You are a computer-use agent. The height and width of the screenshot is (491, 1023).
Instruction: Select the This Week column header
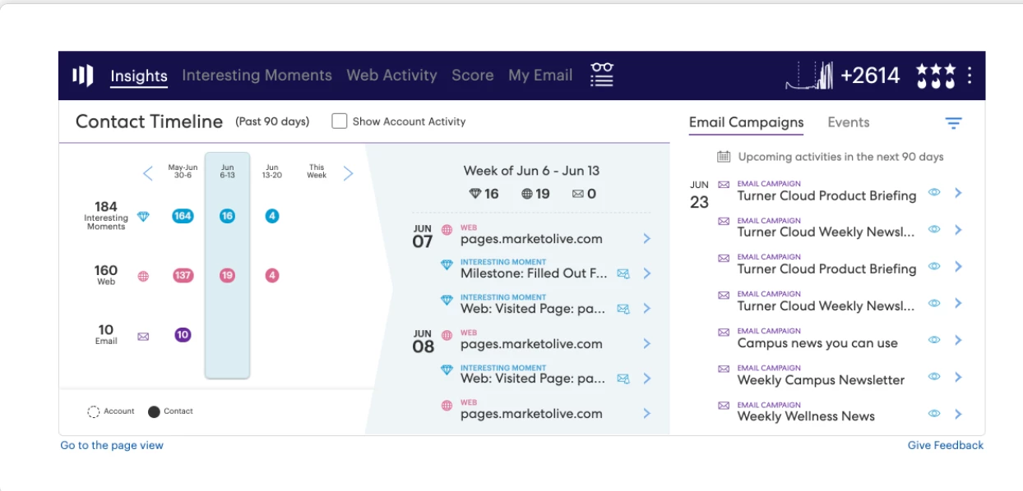tap(317, 171)
